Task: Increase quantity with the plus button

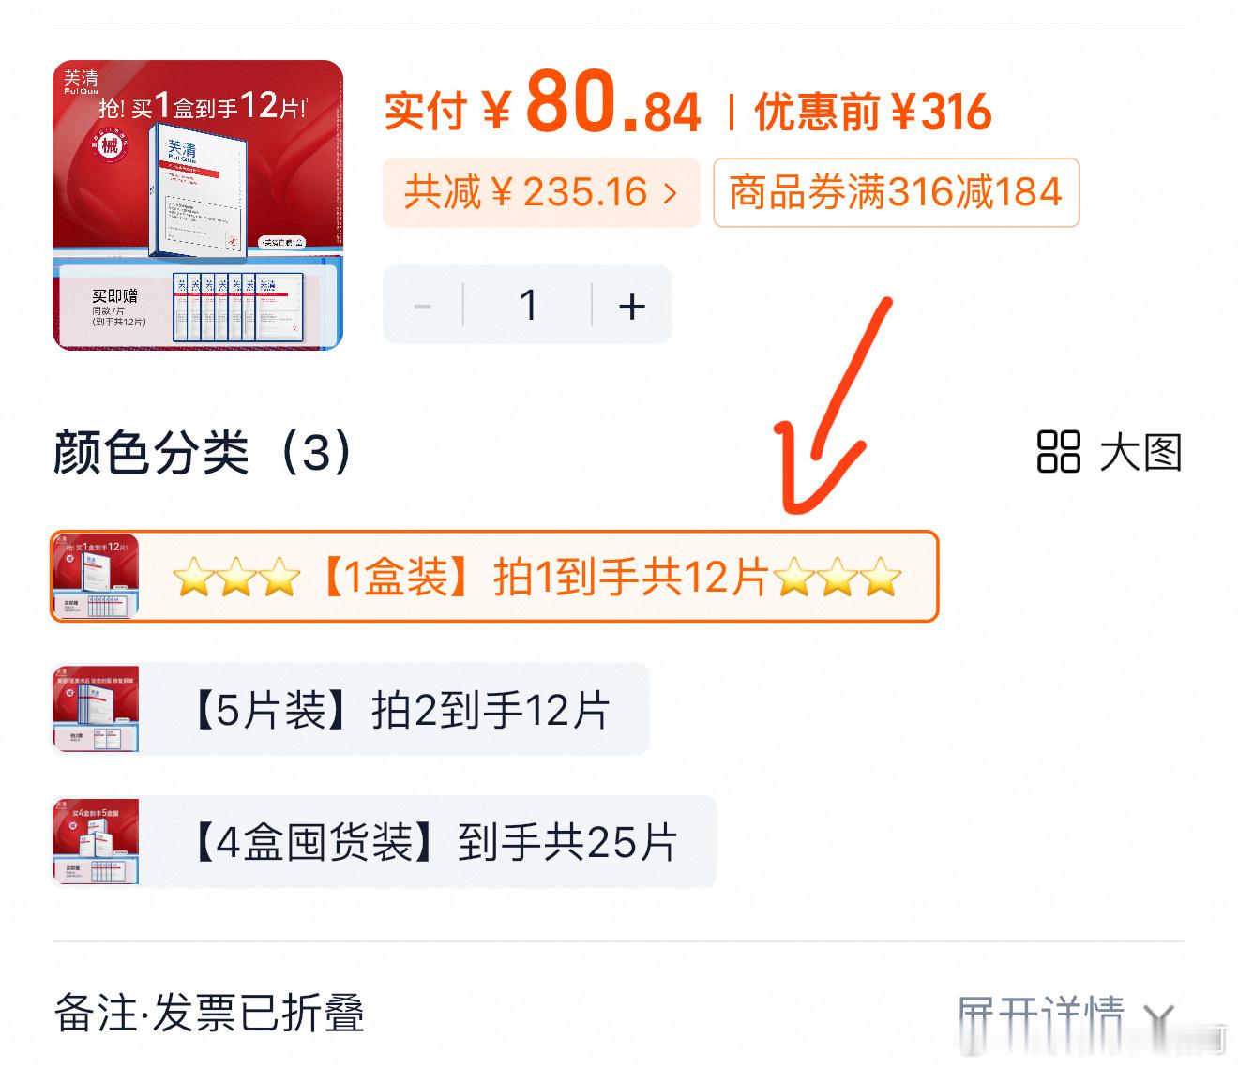Action: (632, 306)
